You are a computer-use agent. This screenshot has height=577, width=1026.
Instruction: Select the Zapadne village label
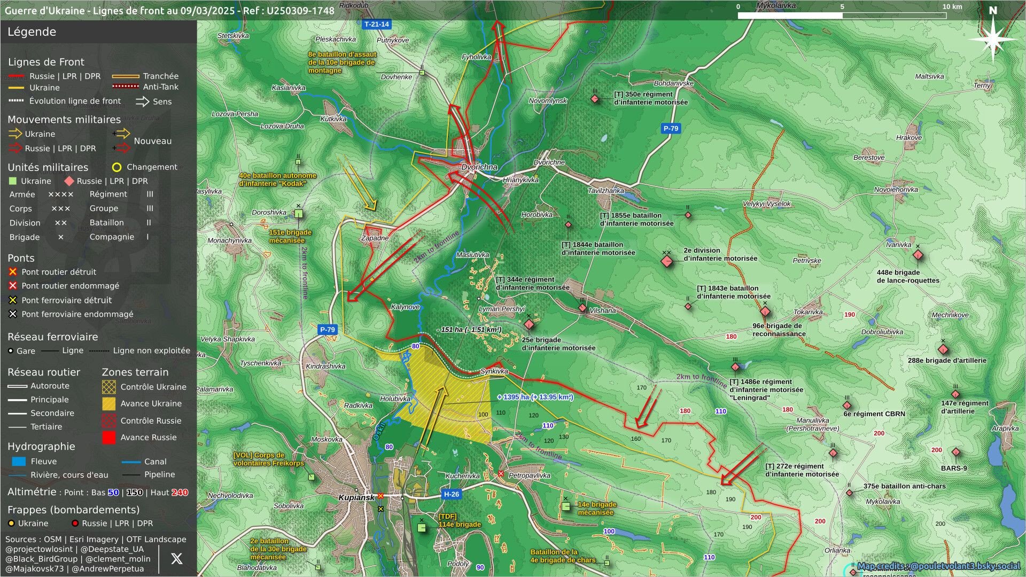(x=375, y=238)
